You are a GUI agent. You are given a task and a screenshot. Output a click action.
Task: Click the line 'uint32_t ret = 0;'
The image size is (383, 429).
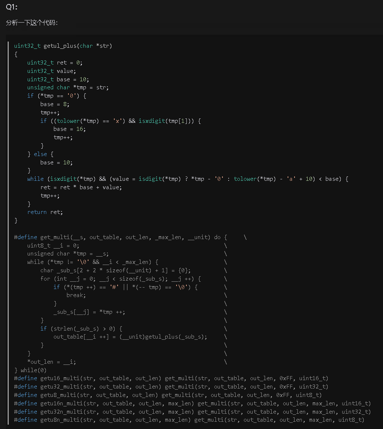(x=55, y=63)
